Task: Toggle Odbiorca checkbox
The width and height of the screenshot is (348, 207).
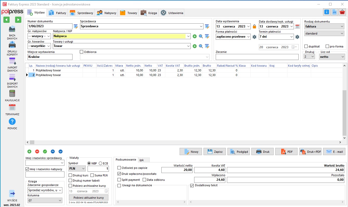Action: pyautogui.click(x=82, y=52)
